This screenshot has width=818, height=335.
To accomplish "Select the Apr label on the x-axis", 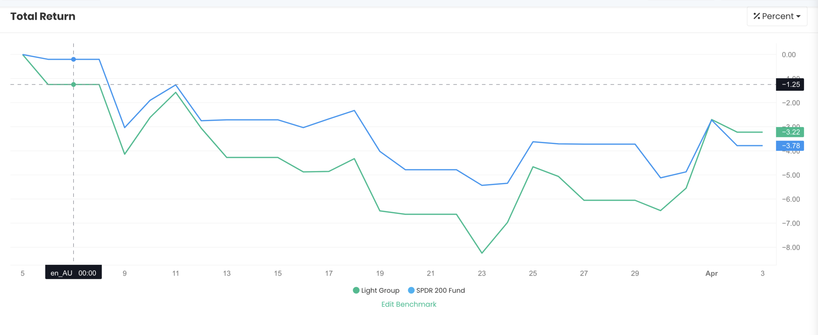I will point(712,273).
